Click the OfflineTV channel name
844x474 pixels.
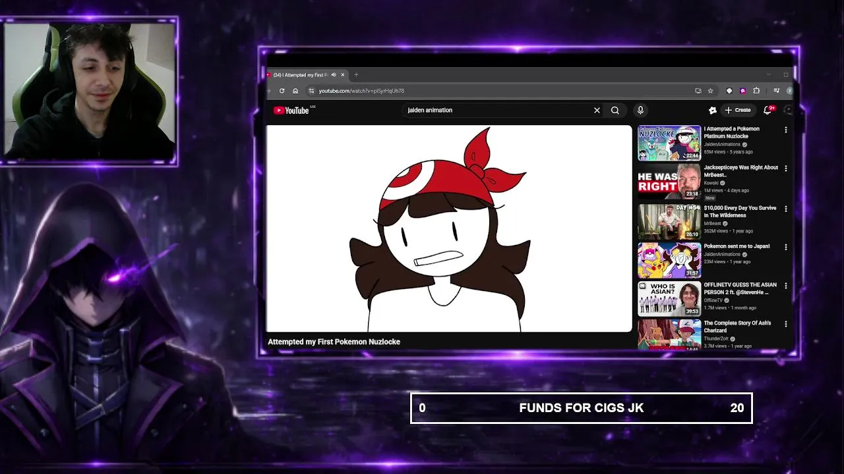click(713, 300)
